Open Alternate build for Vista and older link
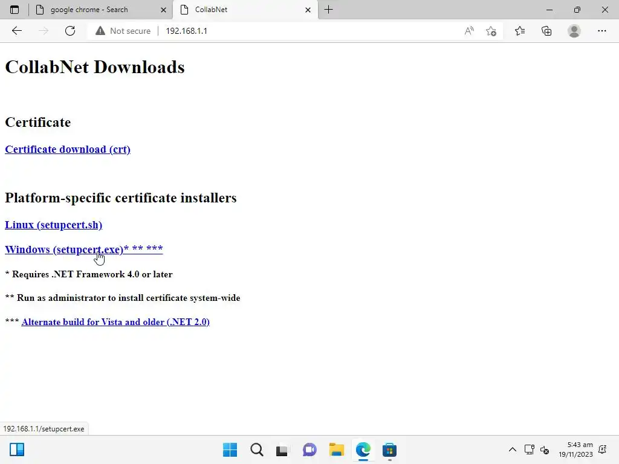 [x=115, y=322]
